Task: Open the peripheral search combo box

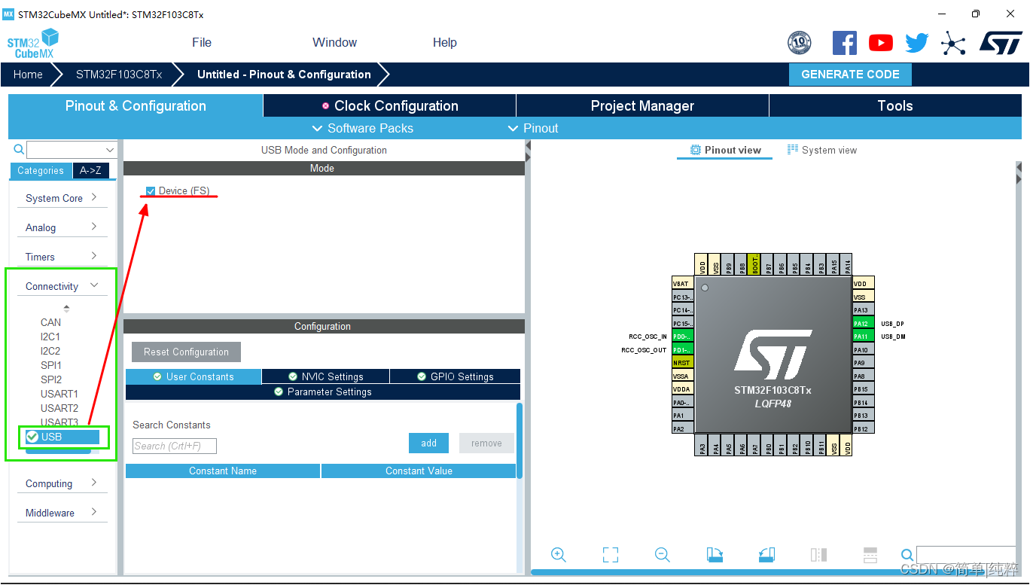Action: pos(72,149)
